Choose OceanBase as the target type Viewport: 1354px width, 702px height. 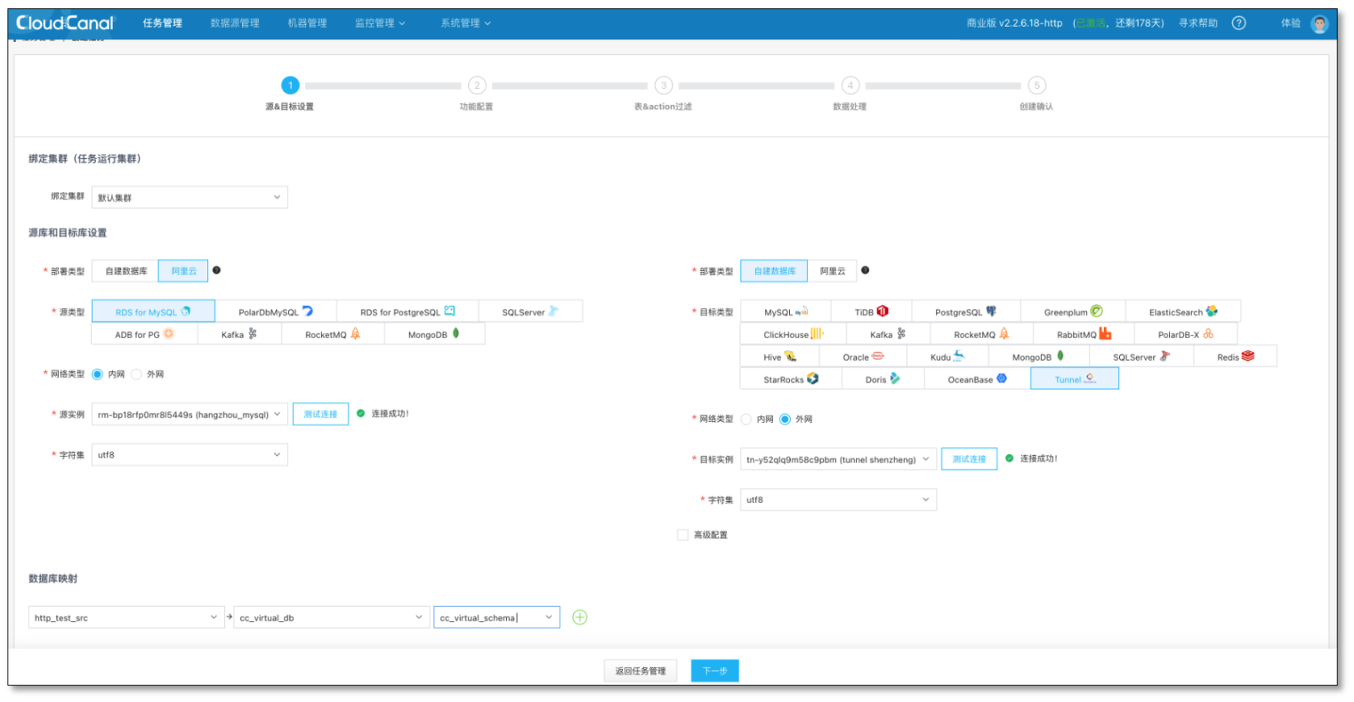pyautogui.click(x=977, y=379)
